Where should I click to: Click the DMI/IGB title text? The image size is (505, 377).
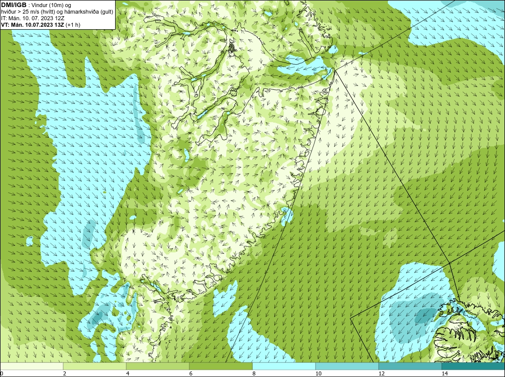pyautogui.click(x=14, y=5)
